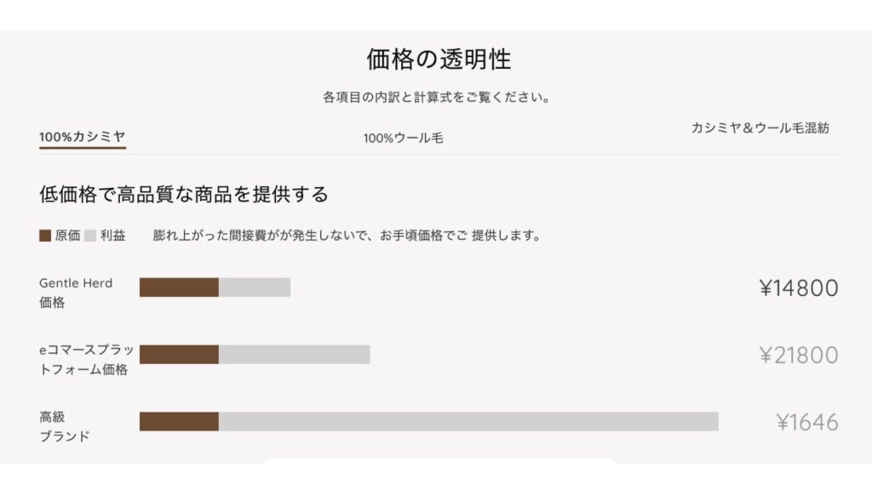Click the 高級ブランド row label
This screenshot has height=490, width=872.
click(64, 427)
